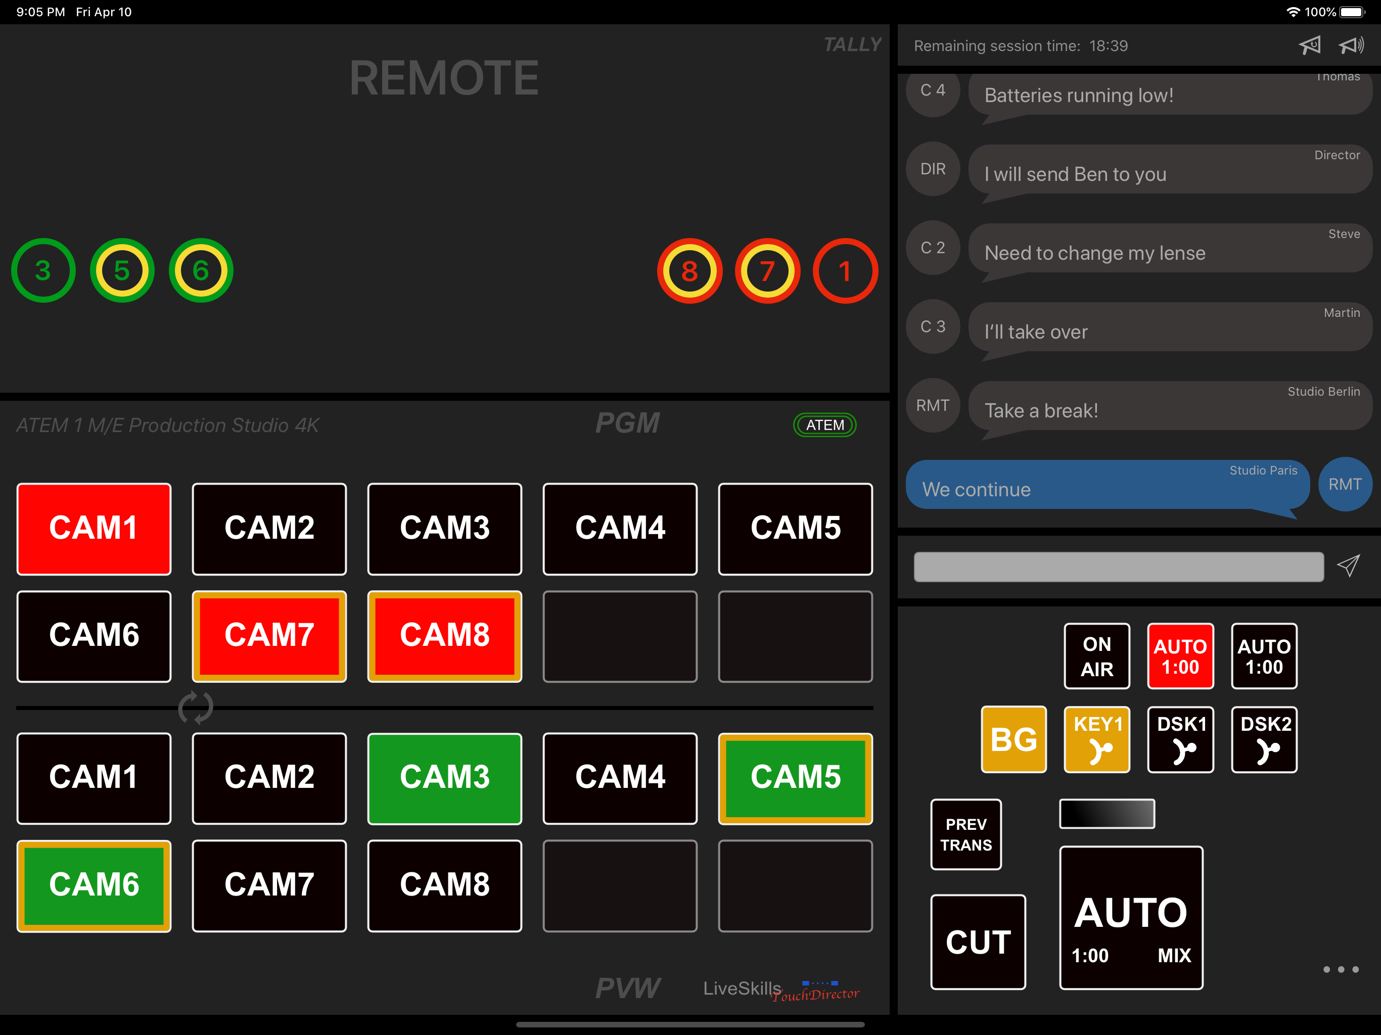This screenshot has width=1381, height=1035.
Task: Tap the send message paper plane
Action: (1349, 566)
